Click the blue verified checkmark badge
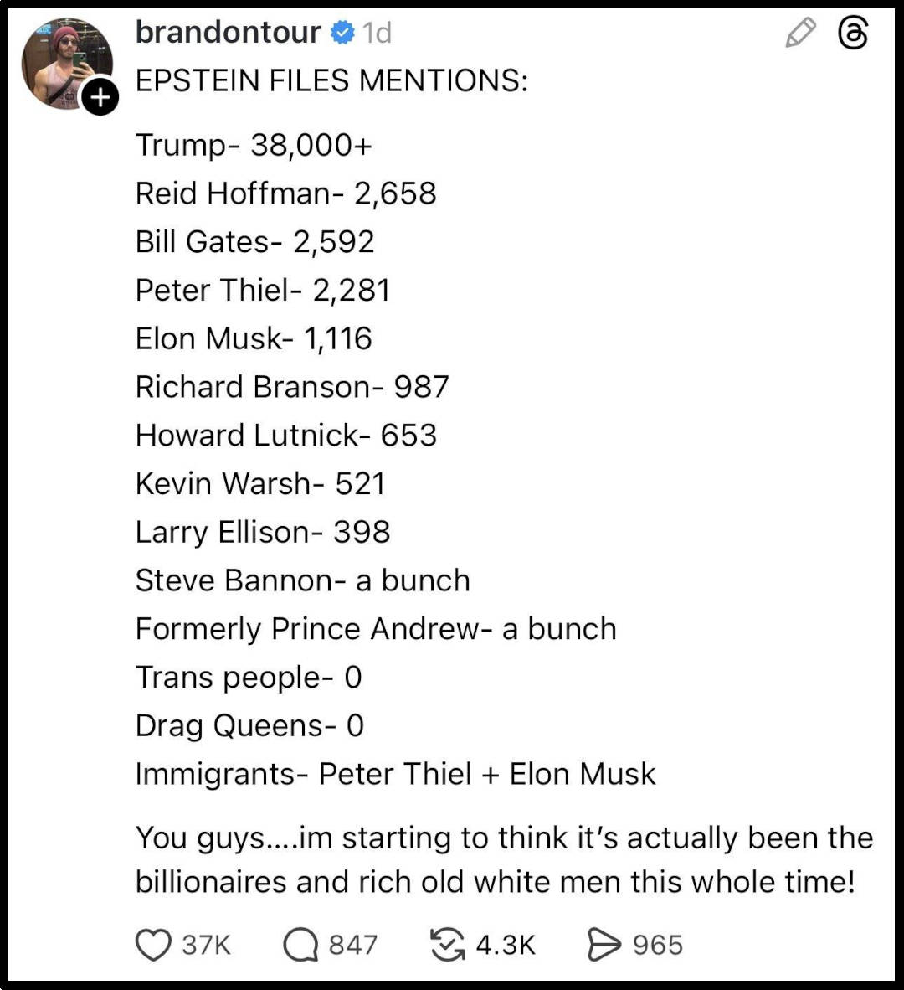904x990 pixels. pyautogui.click(x=342, y=33)
